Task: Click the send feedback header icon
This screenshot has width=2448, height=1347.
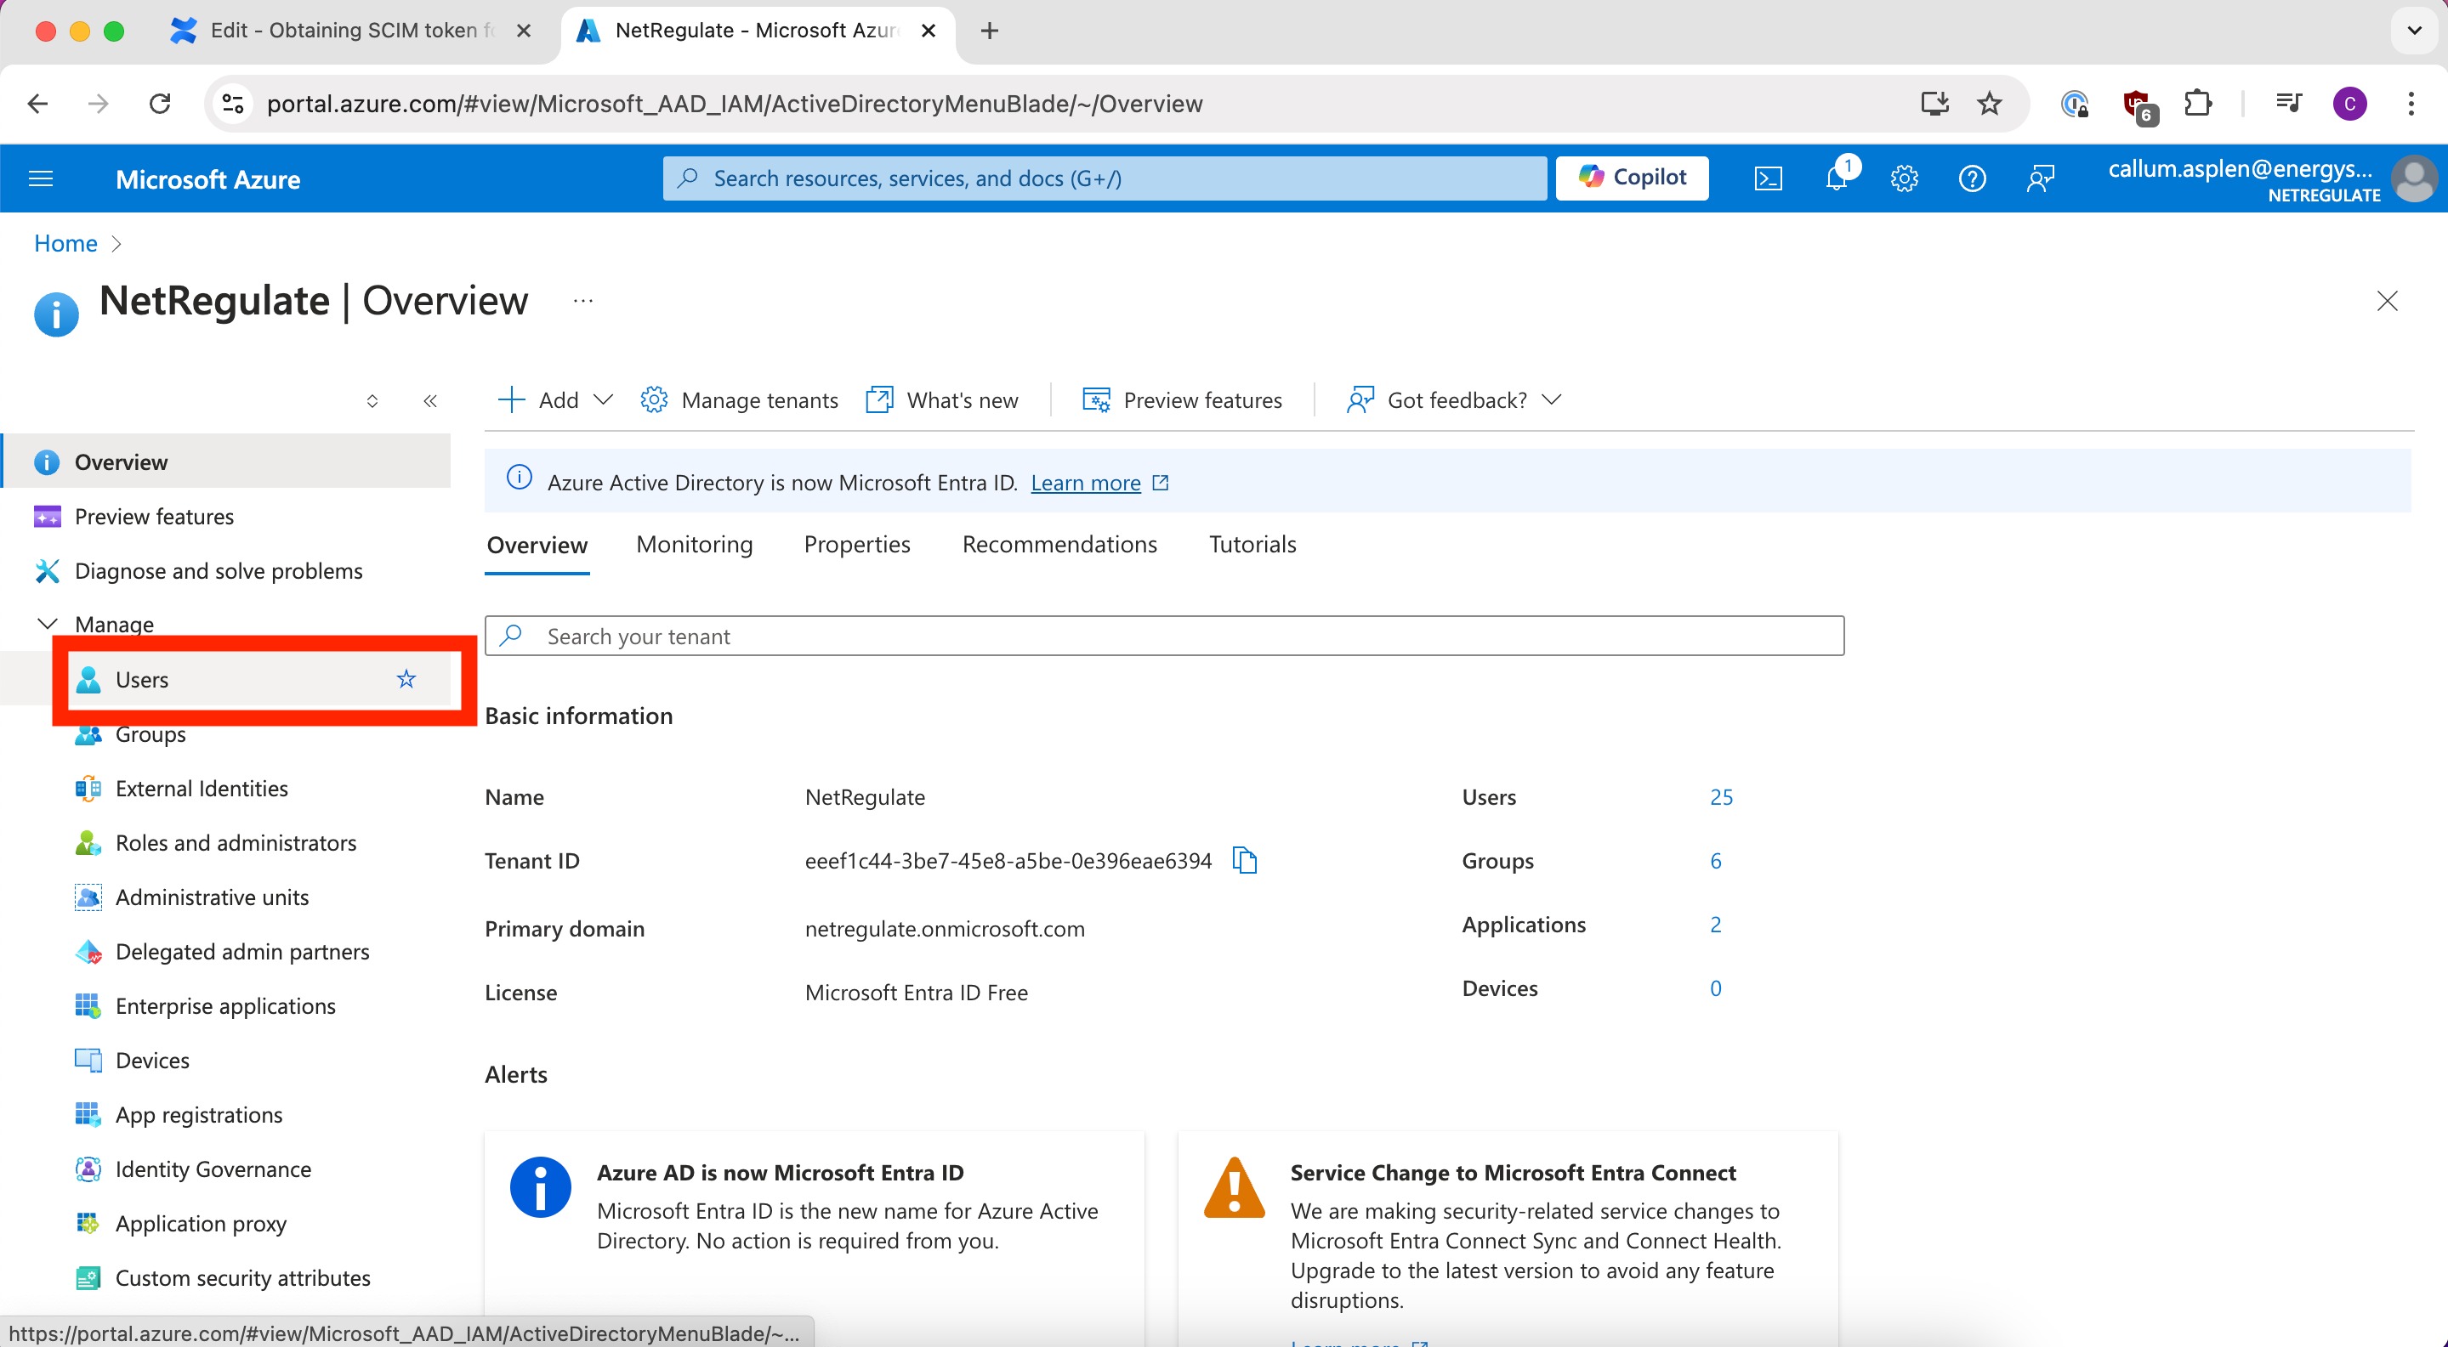Action: pyautogui.click(x=2041, y=178)
